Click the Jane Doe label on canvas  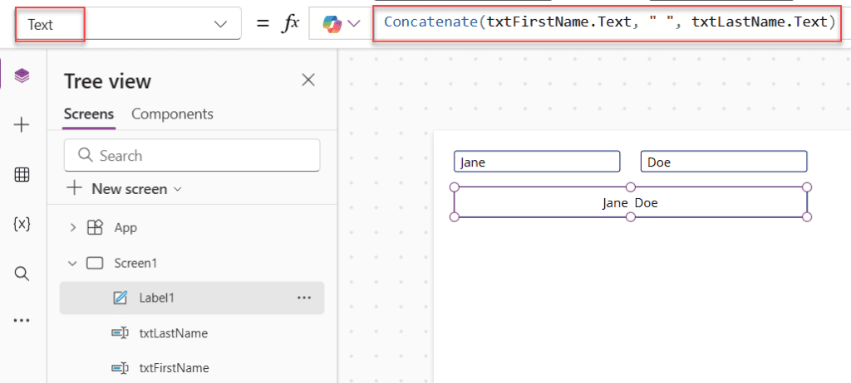coord(631,202)
